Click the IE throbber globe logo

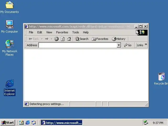point(142,32)
